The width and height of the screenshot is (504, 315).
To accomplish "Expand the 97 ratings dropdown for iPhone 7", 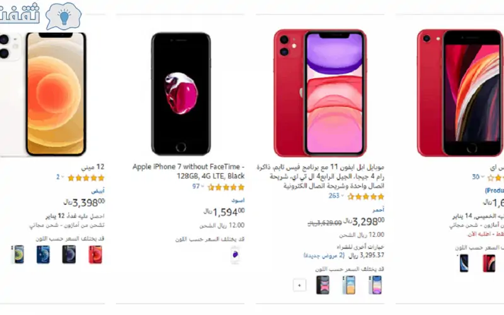I will click(x=198, y=186).
